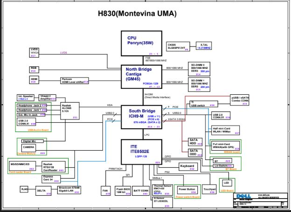The width and height of the screenshot is (291, 212).
Task: Click the H830(Montevina UMA) title
Action: tap(137, 13)
